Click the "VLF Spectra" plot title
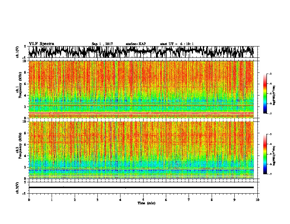 pos(41,44)
